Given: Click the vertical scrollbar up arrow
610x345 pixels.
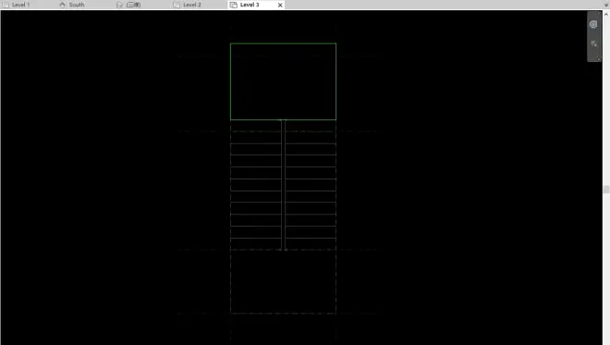Looking at the screenshot, I should pos(606,14).
